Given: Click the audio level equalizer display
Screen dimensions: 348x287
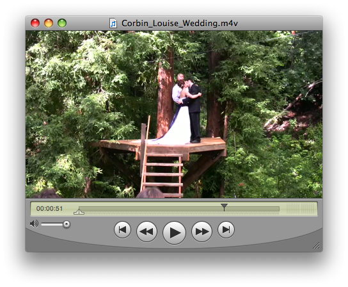Looking at the screenshot, I should click(300, 209).
